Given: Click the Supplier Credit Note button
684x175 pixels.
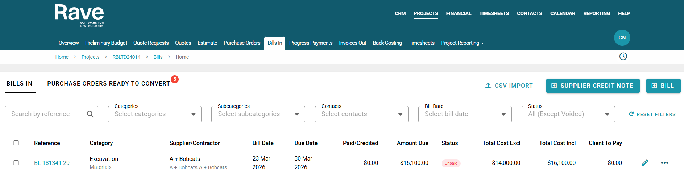Looking at the screenshot, I should [x=593, y=86].
